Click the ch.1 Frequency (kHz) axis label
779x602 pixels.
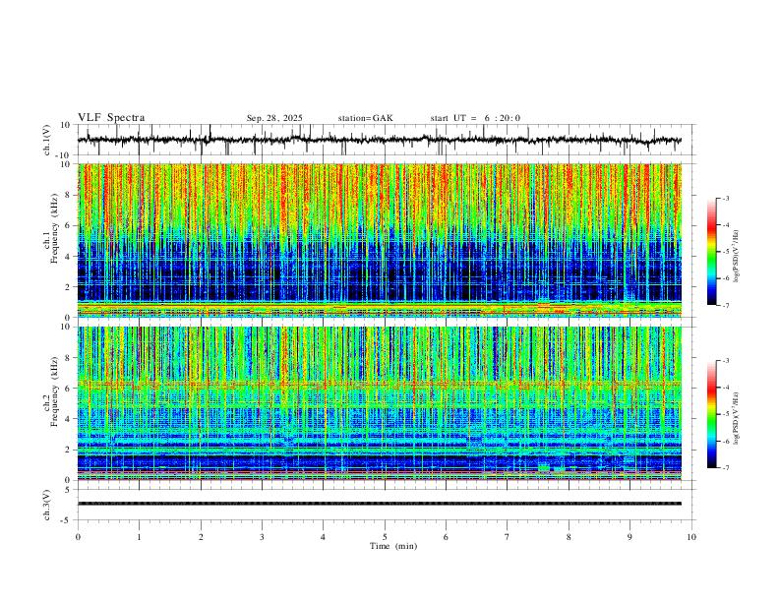pos(51,230)
